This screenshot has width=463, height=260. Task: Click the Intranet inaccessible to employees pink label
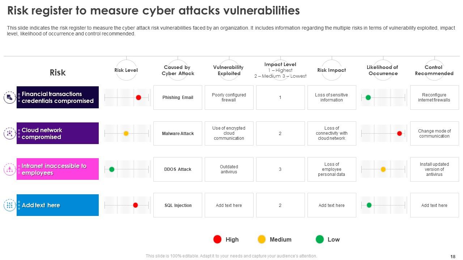pos(58,169)
